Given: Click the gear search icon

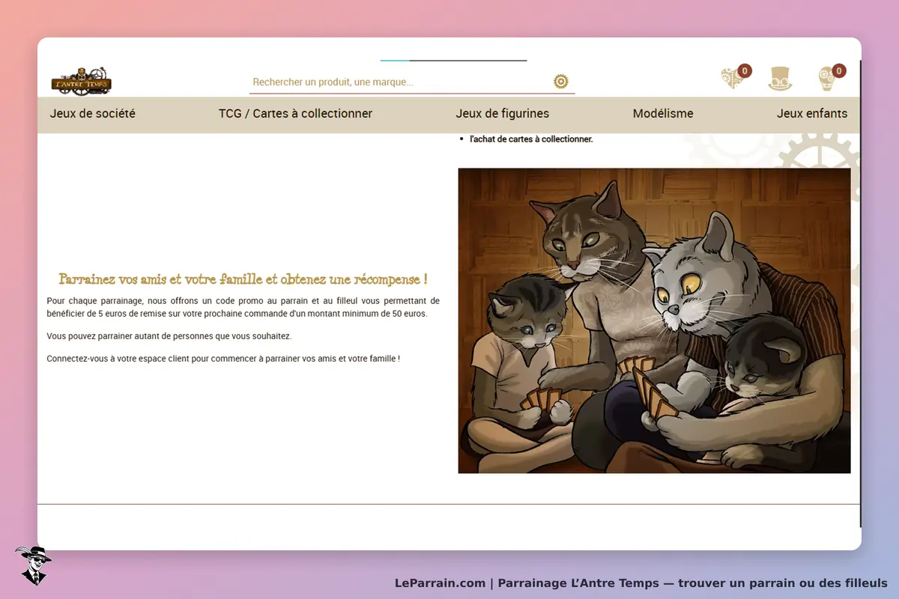Looking at the screenshot, I should 561,82.
